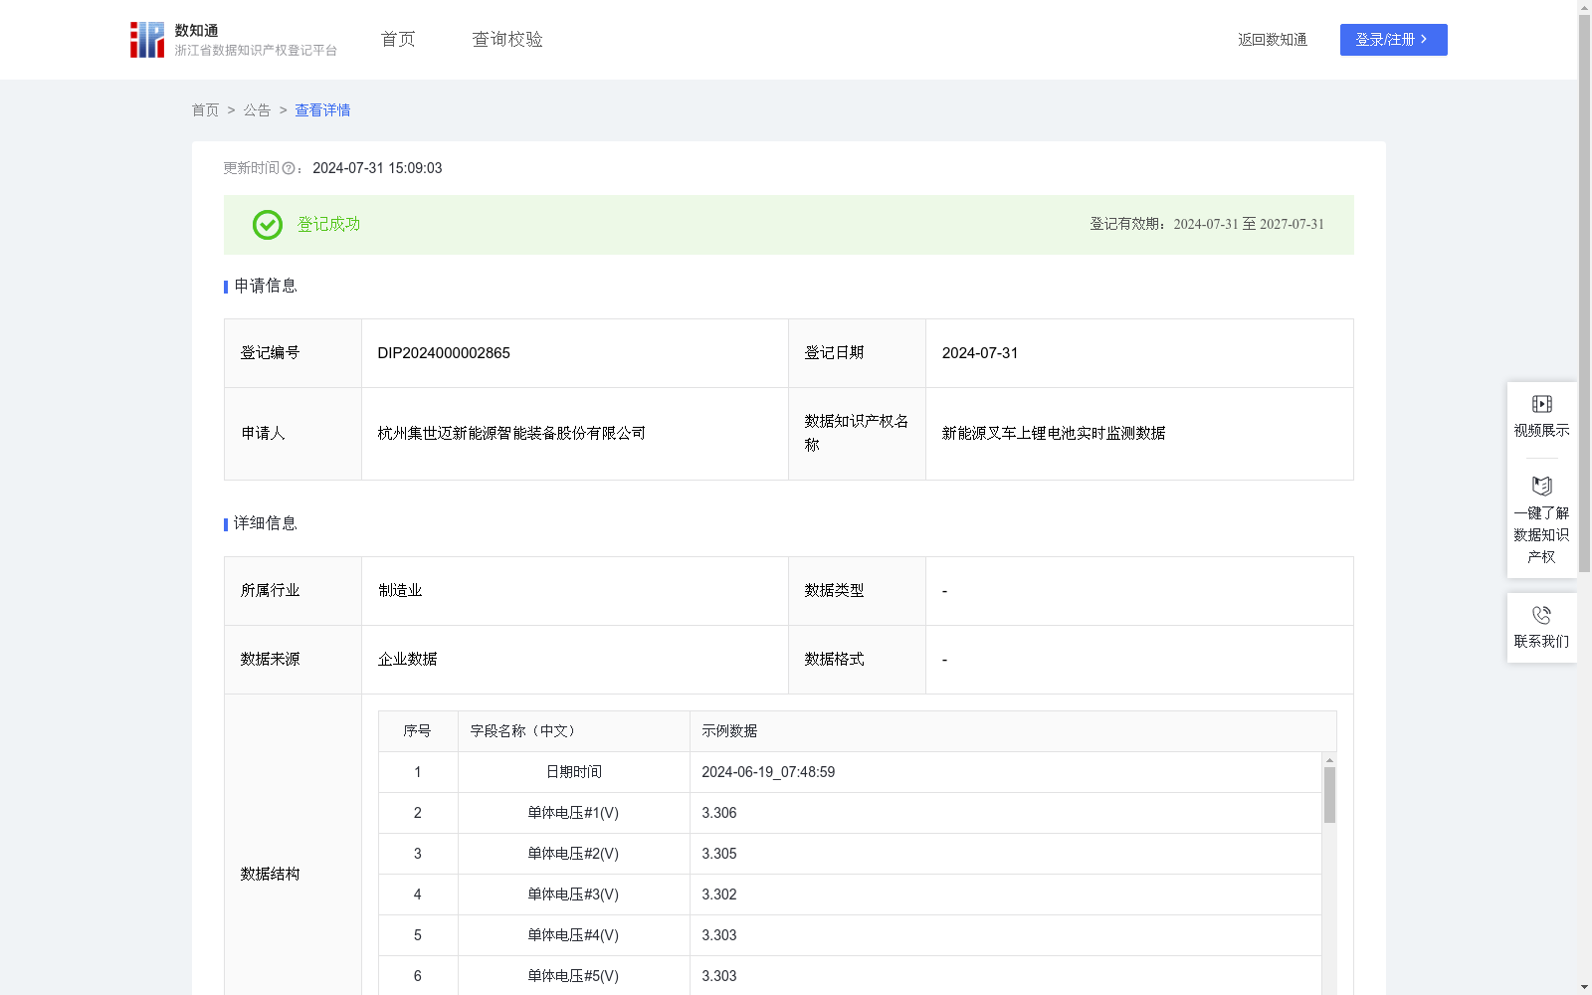Image resolution: width=1592 pixels, height=995 pixels.
Task: Go to 公告 in the breadcrumb
Action: pyautogui.click(x=257, y=110)
